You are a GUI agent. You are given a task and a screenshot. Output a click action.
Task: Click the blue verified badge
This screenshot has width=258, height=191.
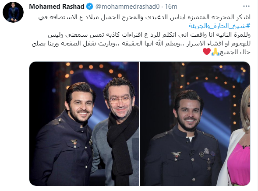[x=90, y=7]
